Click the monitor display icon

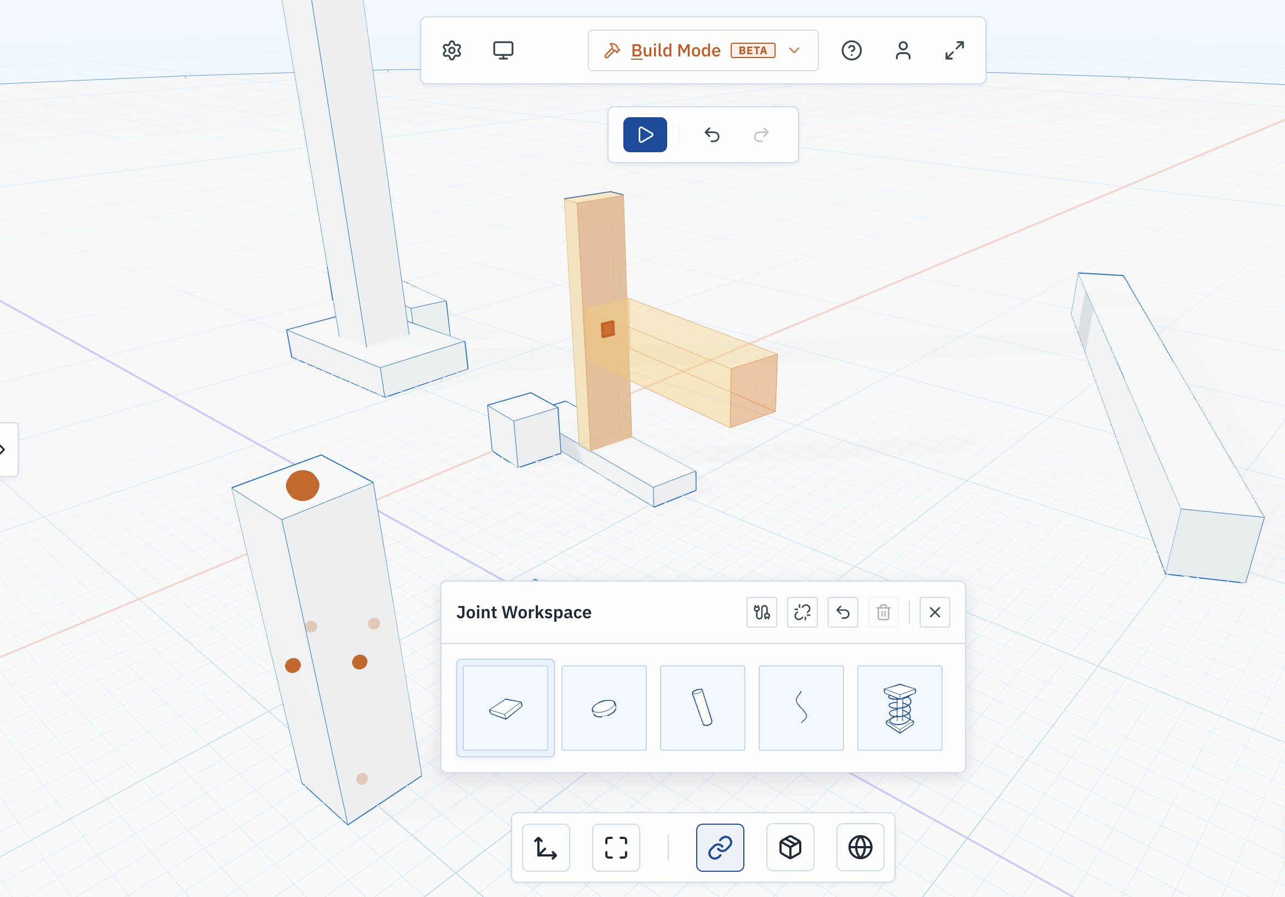(x=503, y=50)
